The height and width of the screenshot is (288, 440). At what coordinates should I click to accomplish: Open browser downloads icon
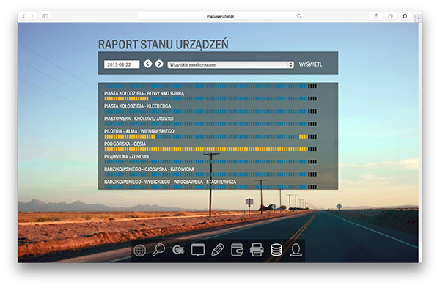coord(405,16)
